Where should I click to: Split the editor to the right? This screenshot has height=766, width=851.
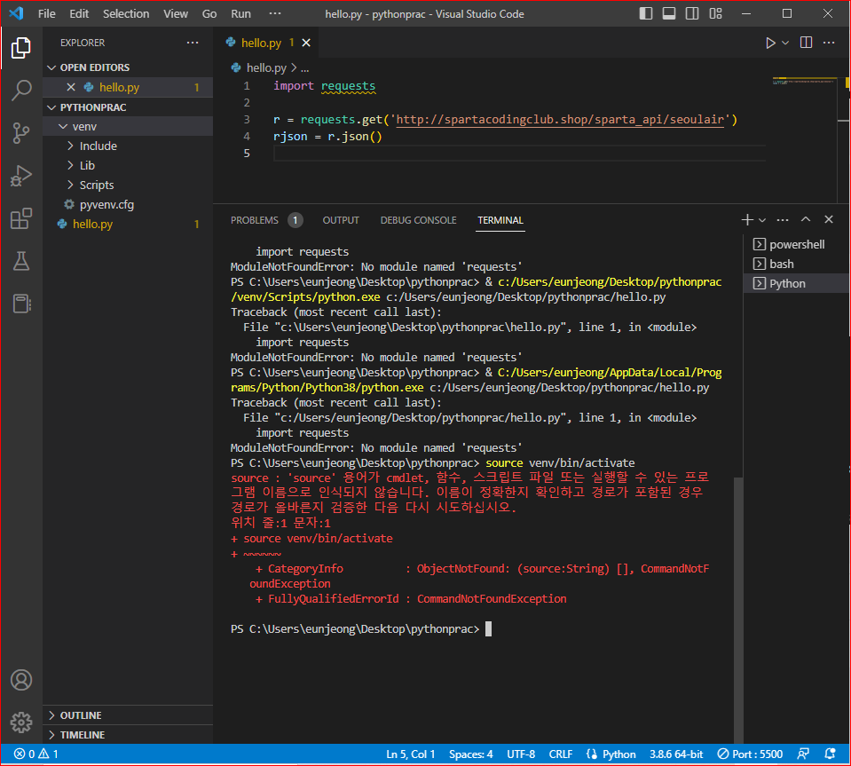click(806, 43)
